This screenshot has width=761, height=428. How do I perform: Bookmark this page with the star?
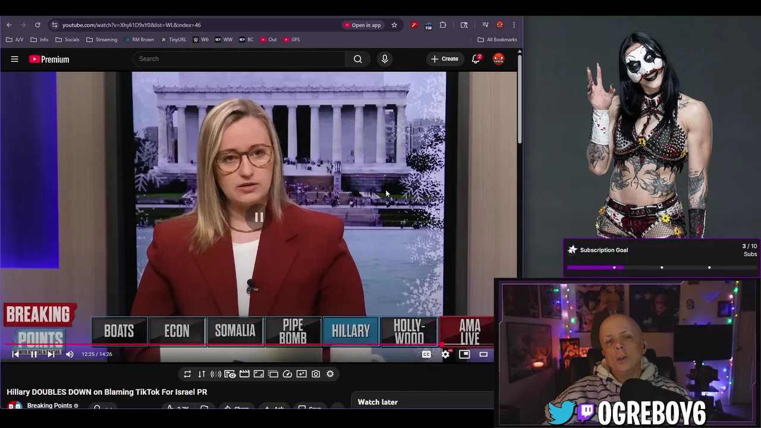(x=394, y=25)
